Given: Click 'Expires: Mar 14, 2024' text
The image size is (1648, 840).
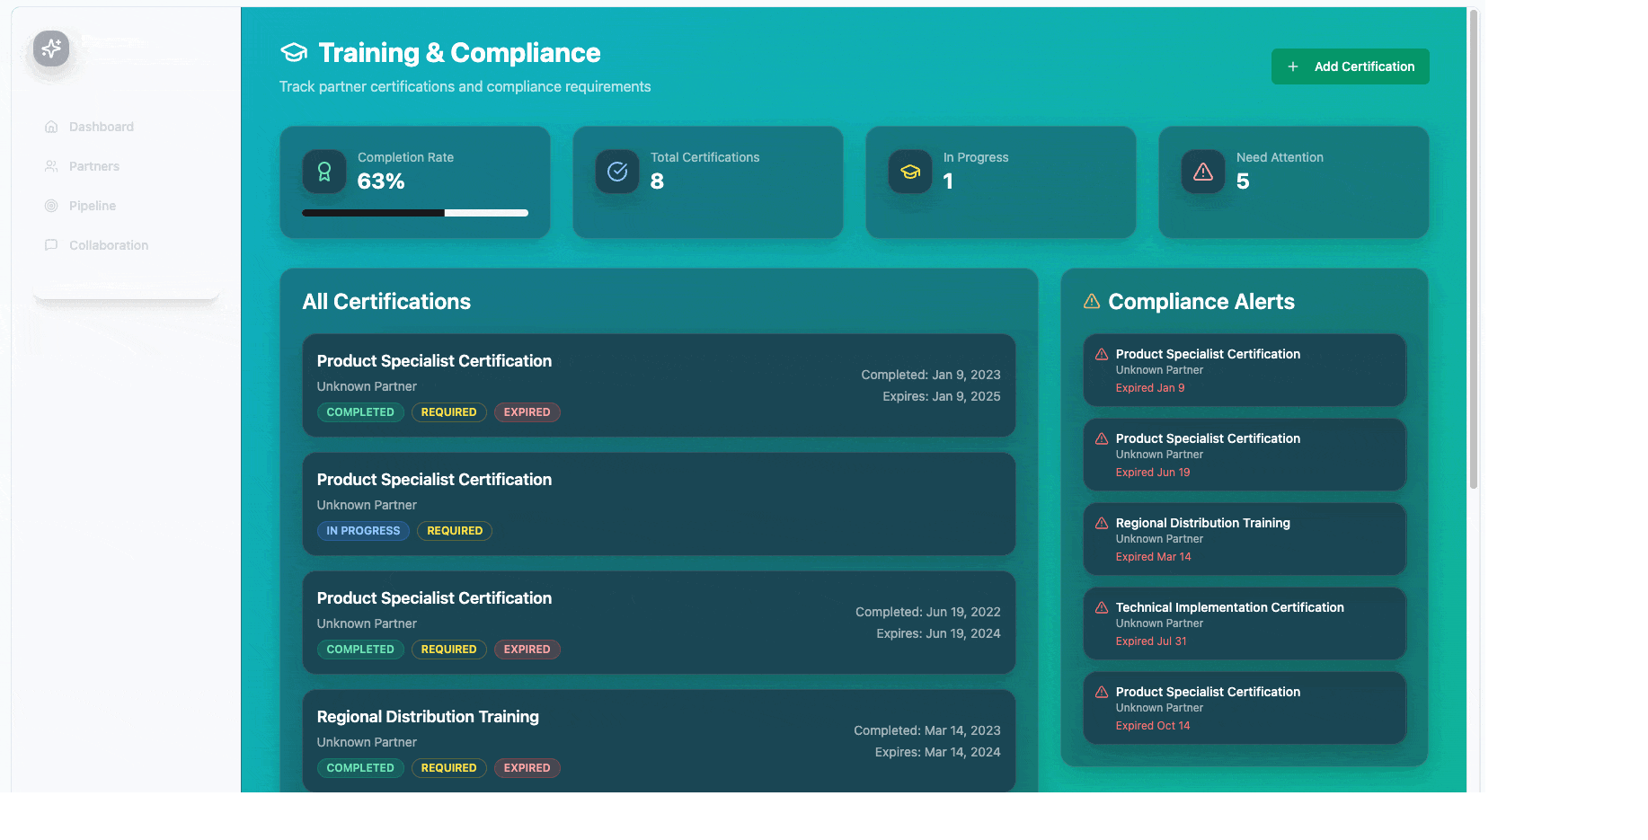Looking at the screenshot, I should point(937,752).
